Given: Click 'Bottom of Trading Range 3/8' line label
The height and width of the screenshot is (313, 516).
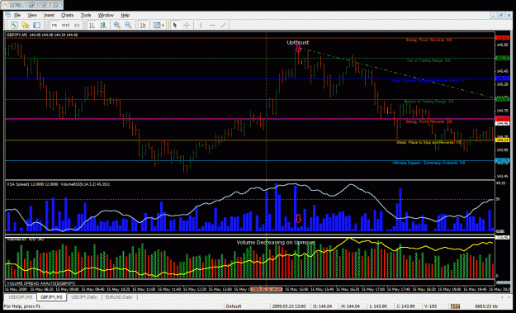Looking at the screenshot, I should tap(428, 102).
